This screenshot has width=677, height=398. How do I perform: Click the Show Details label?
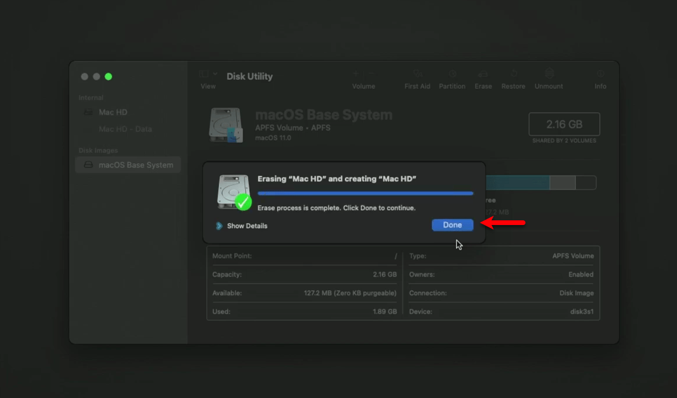tap(247, 226)
